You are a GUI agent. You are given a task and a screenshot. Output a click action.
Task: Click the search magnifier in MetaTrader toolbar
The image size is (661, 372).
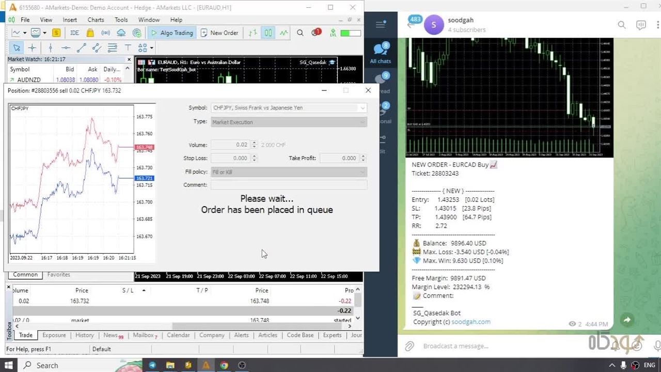300,33
